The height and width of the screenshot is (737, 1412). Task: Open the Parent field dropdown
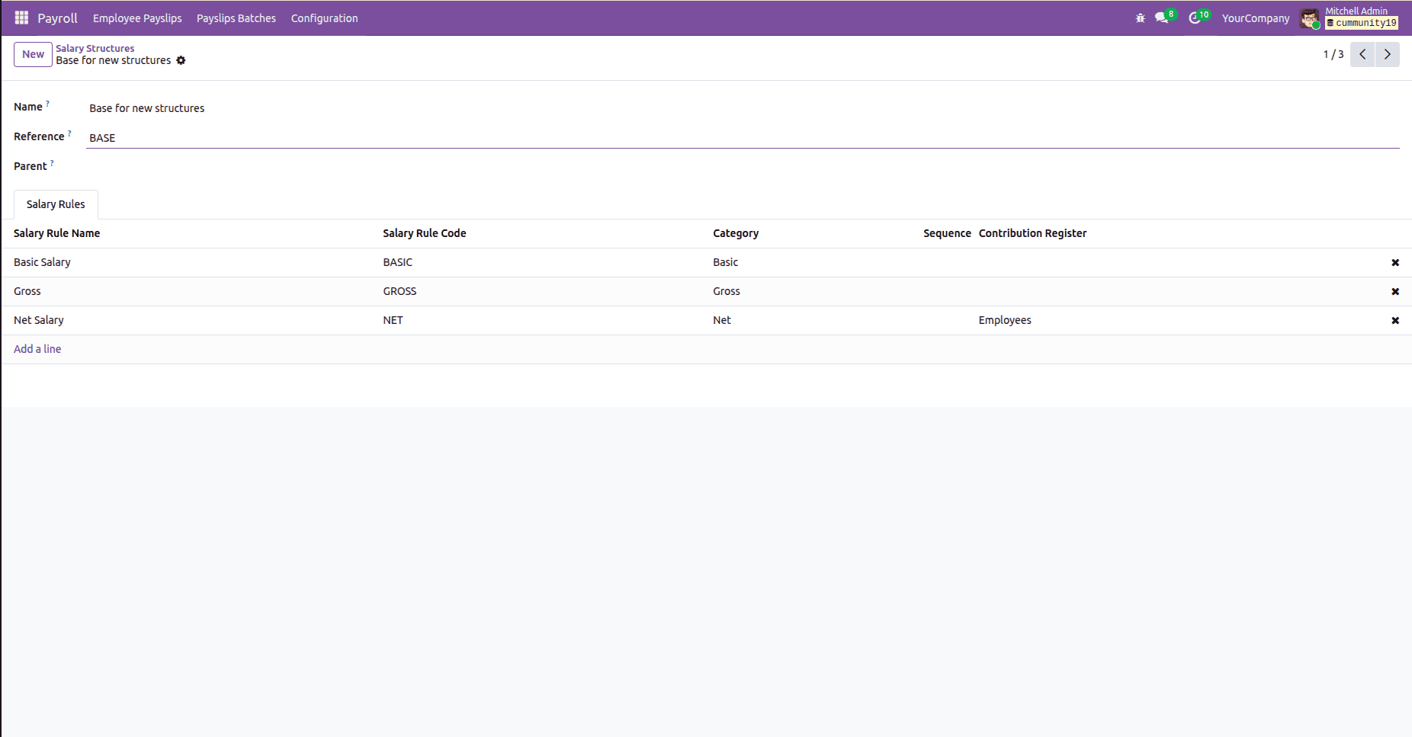pyautogui.click(x=743, y=167)
